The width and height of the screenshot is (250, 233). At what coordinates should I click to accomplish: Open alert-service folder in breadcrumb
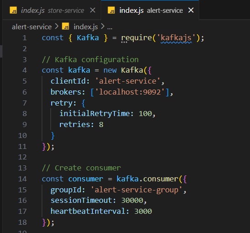coord(32,27)
